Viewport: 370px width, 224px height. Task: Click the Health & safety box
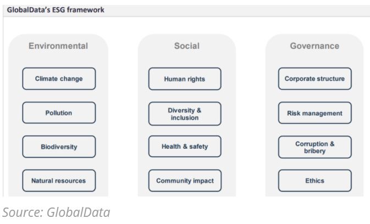coord(185,147)
